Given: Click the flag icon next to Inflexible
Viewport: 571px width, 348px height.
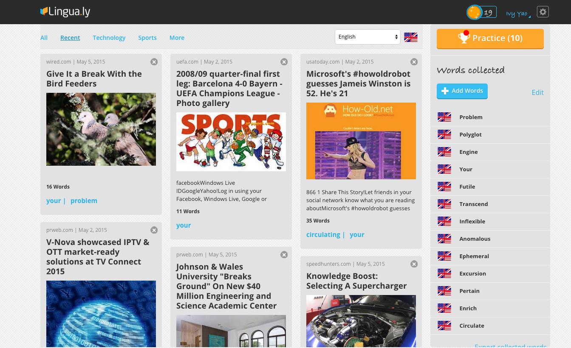Looking at the screenshot, I should (444, 221).
